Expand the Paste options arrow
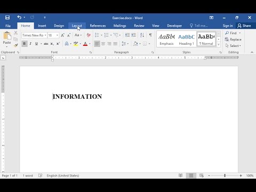This screenshot has width=256, height=192. tap(7, 46)
